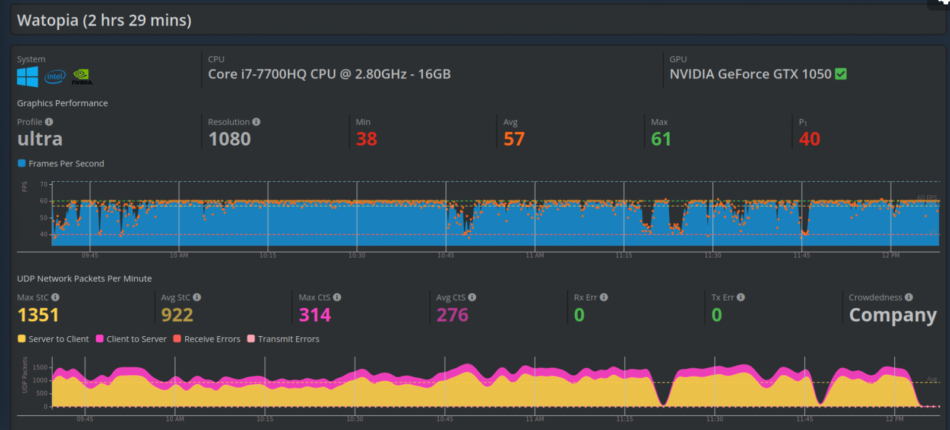Click the Company crowdedness value
950x430 pixels.
(893, 315)
